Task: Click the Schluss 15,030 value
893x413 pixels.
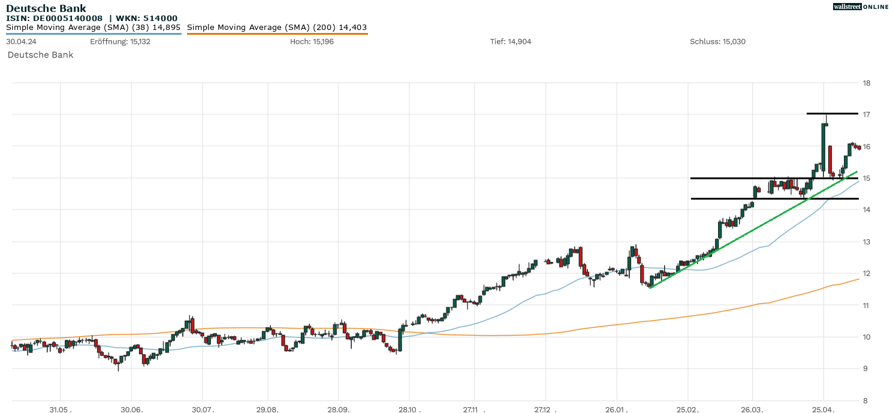Action: click(717, 42)
